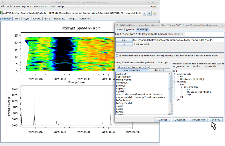225x146 pixels.
Task: Click the Autoplot status icon left of URI
Action: pyautogui.click(x=1, y=13)
